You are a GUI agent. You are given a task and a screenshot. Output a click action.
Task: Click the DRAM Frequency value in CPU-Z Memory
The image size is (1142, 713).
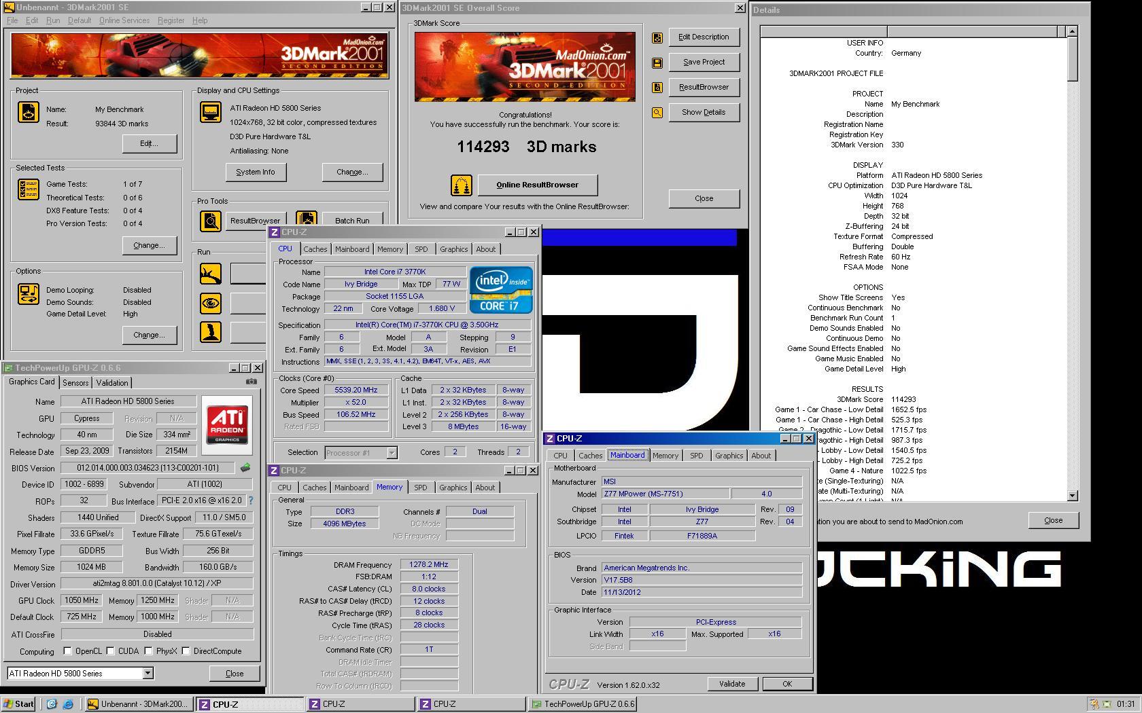click(429, 564)
